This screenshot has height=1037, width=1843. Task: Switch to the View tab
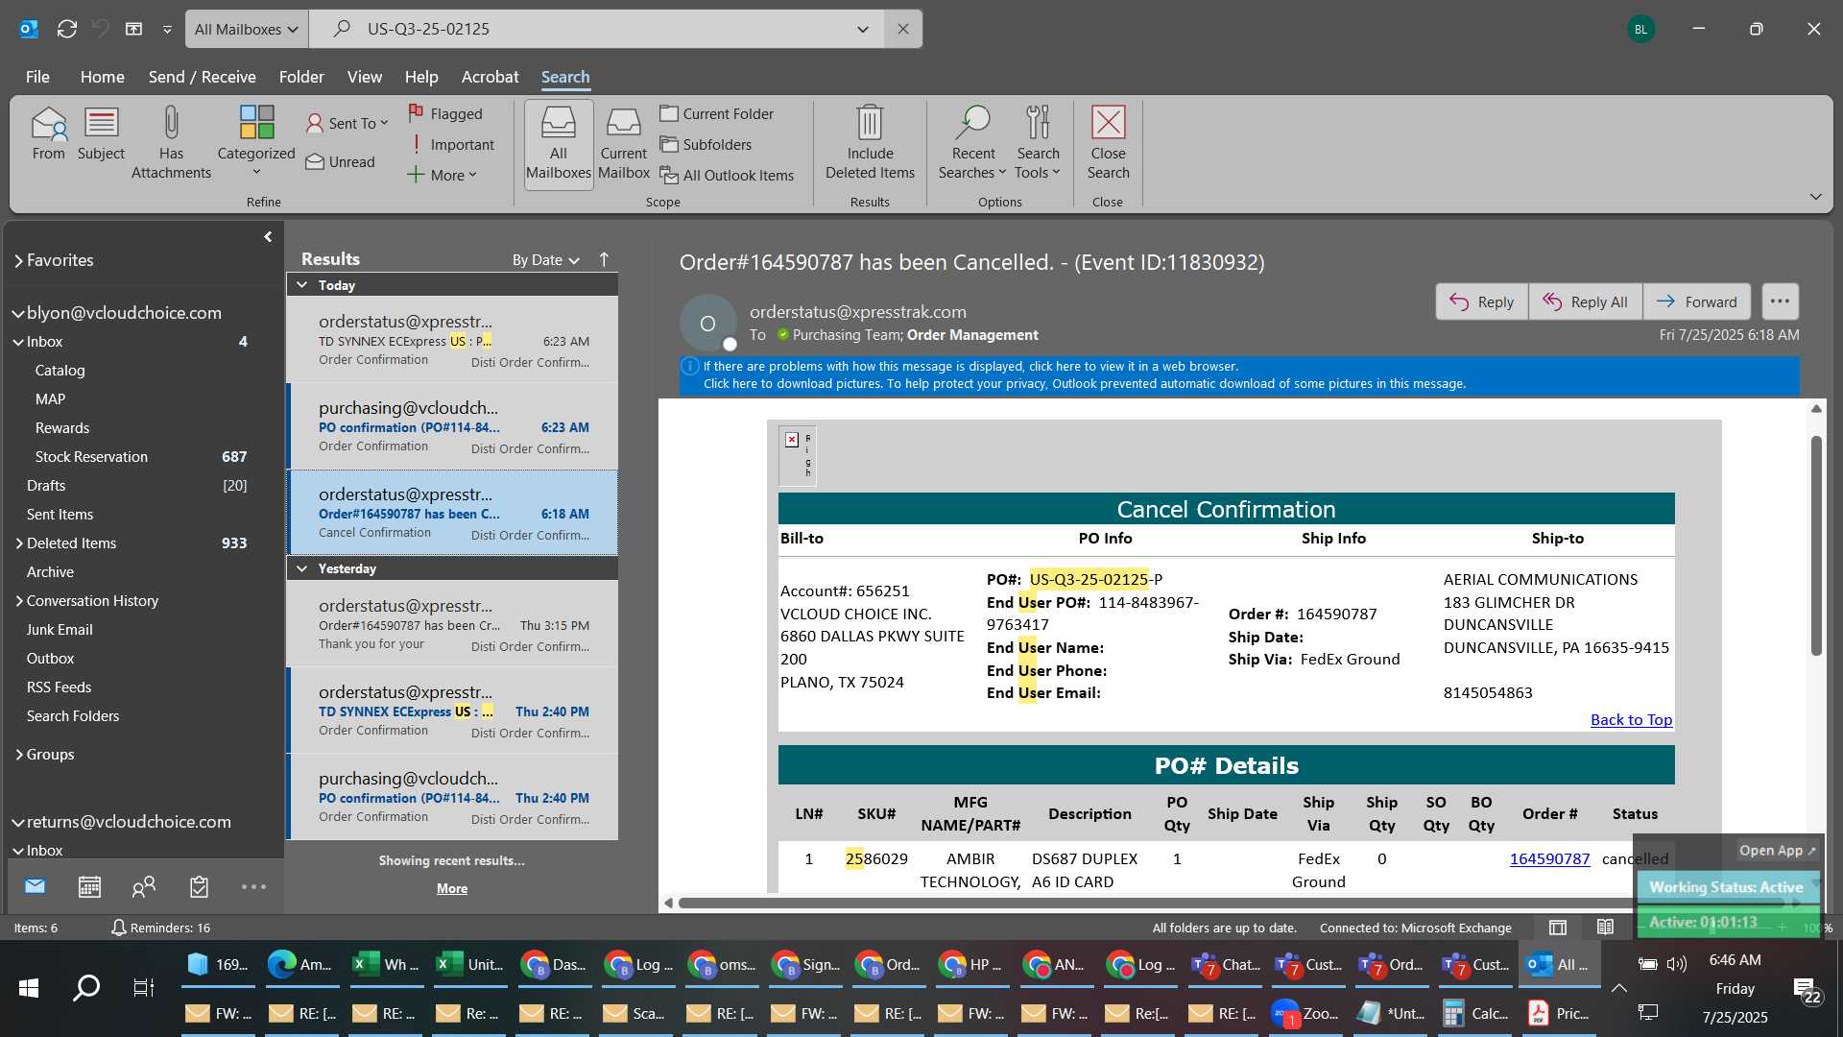(364, 77)
